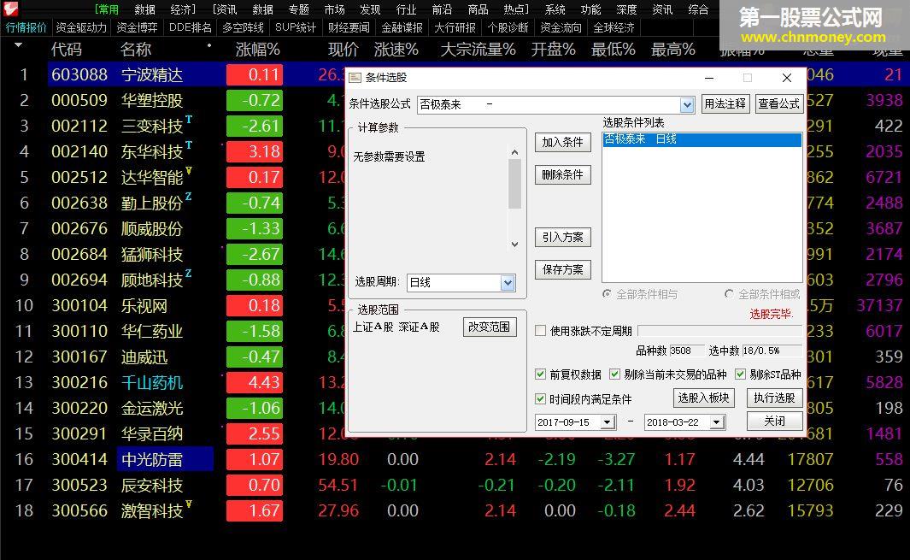
Task: Click 执行选股 button
Action: [x=774, y=398]
